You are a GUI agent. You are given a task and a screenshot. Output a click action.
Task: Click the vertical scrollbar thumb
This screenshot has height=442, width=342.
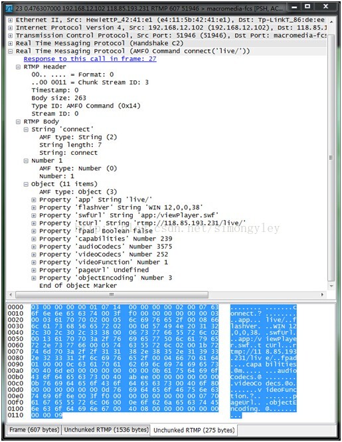331,158
